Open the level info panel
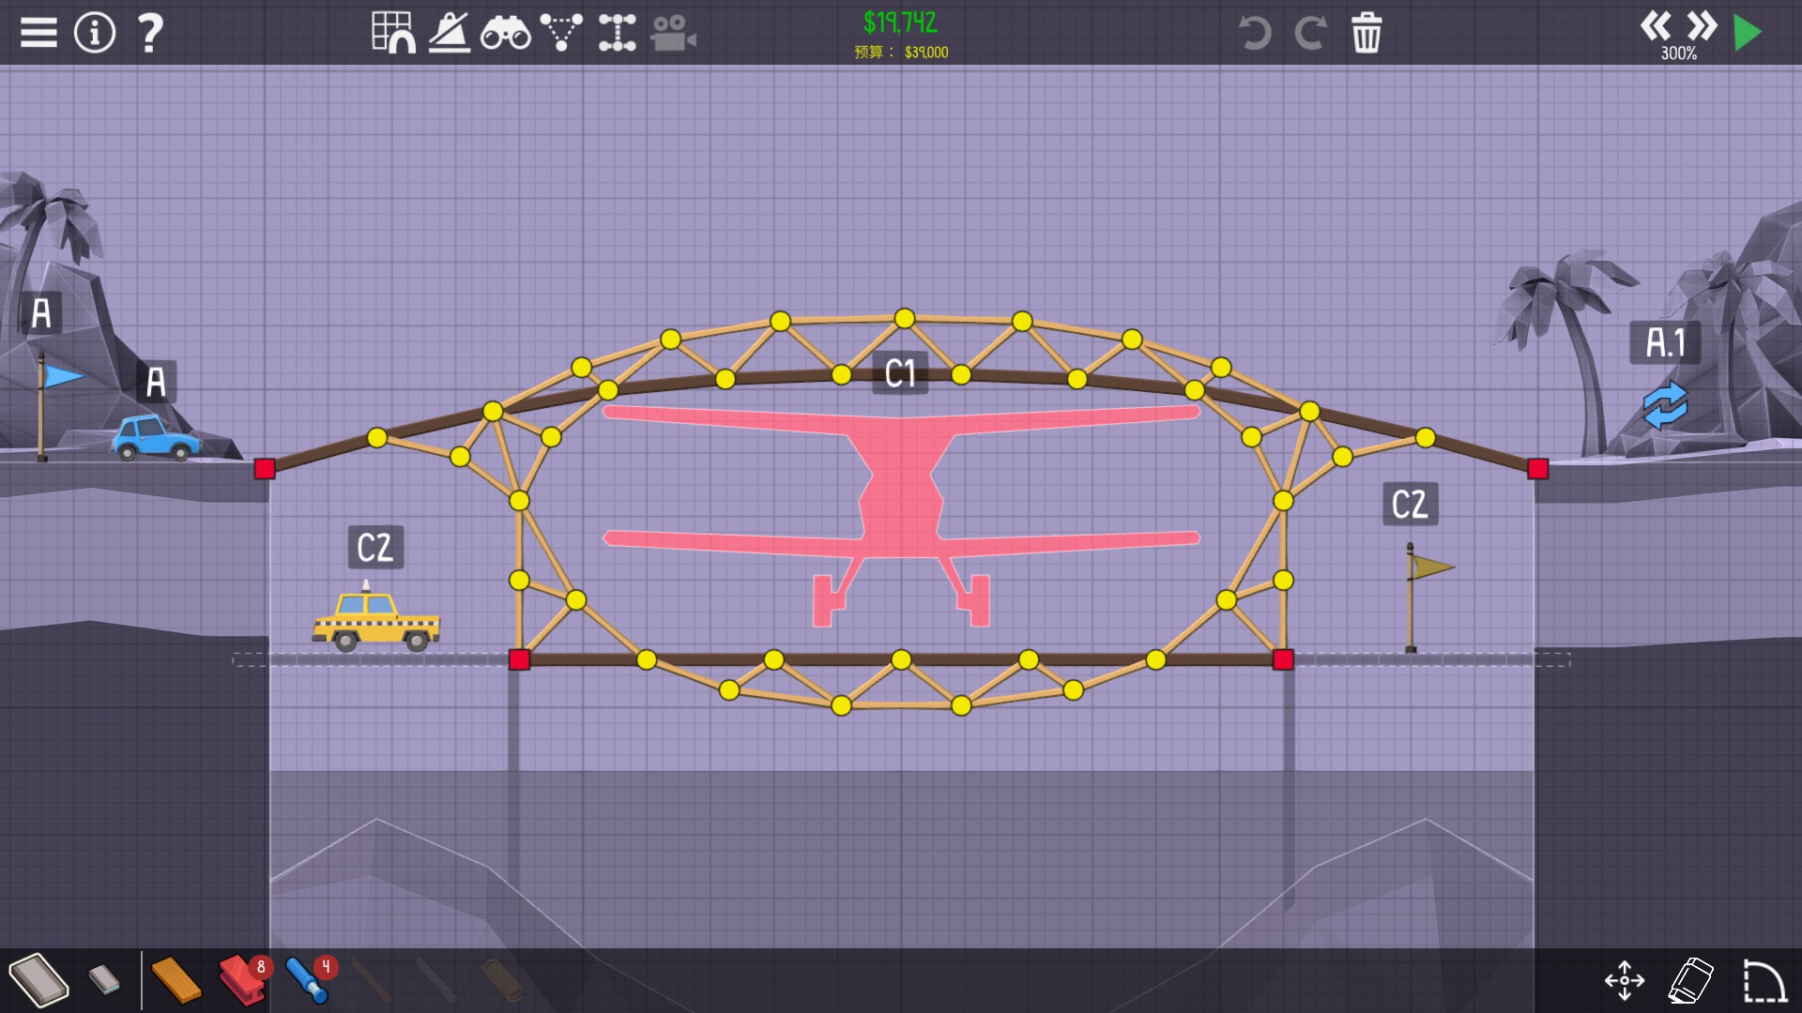1802x1013 pixels. point(94,33)
